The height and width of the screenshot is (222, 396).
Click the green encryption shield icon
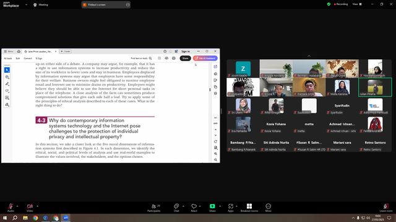coord(329,4)
